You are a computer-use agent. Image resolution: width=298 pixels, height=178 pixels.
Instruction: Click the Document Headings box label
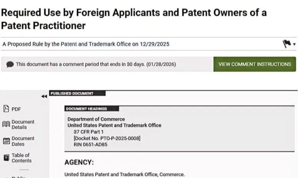point(86,109)
